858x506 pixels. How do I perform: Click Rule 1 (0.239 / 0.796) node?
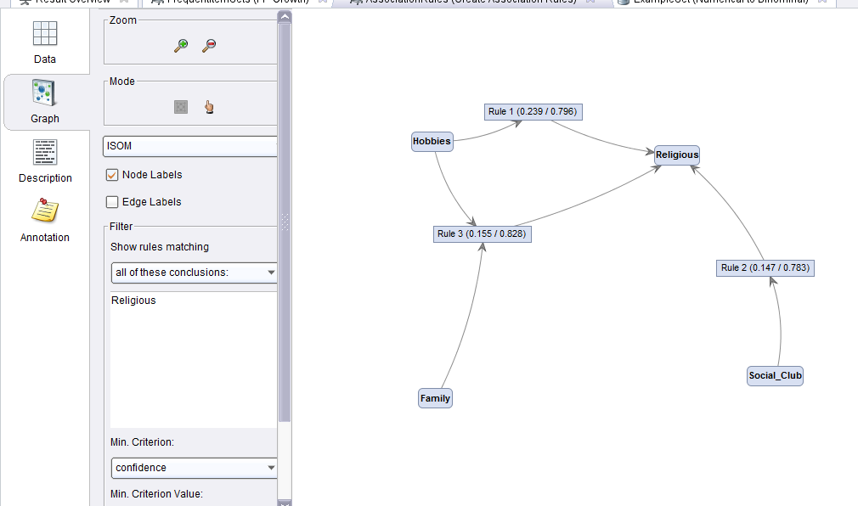(533, 111)
